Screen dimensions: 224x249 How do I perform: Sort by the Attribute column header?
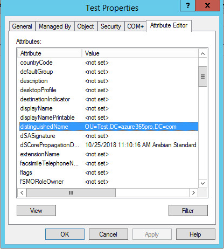pos(50,53)
